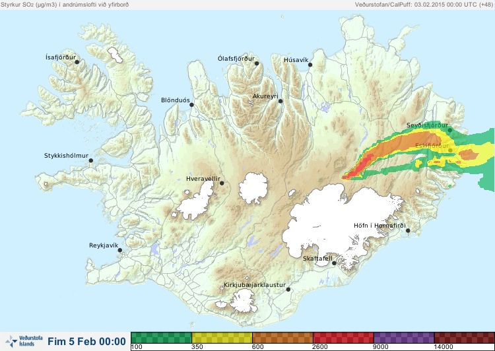
Task: Select the Seyðisfjörður label
Action: (427, 125)
